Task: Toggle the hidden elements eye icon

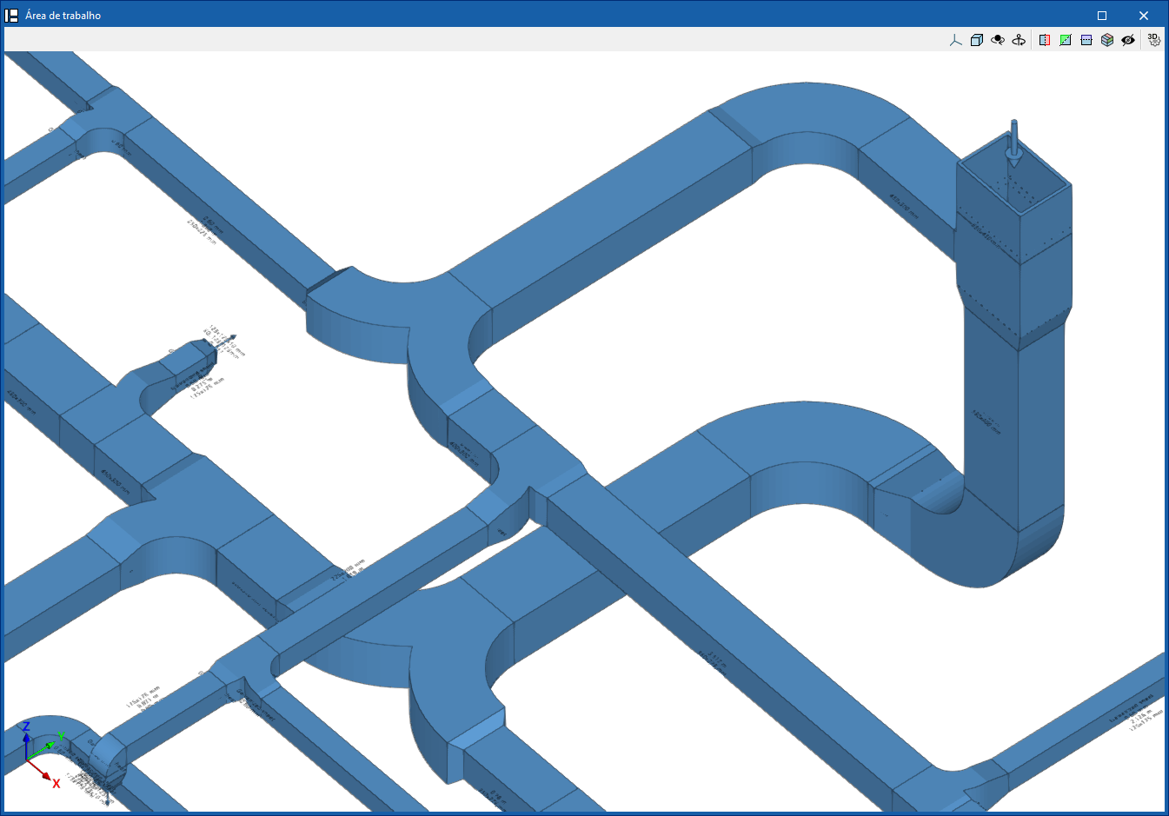Action: (1128, 40)
